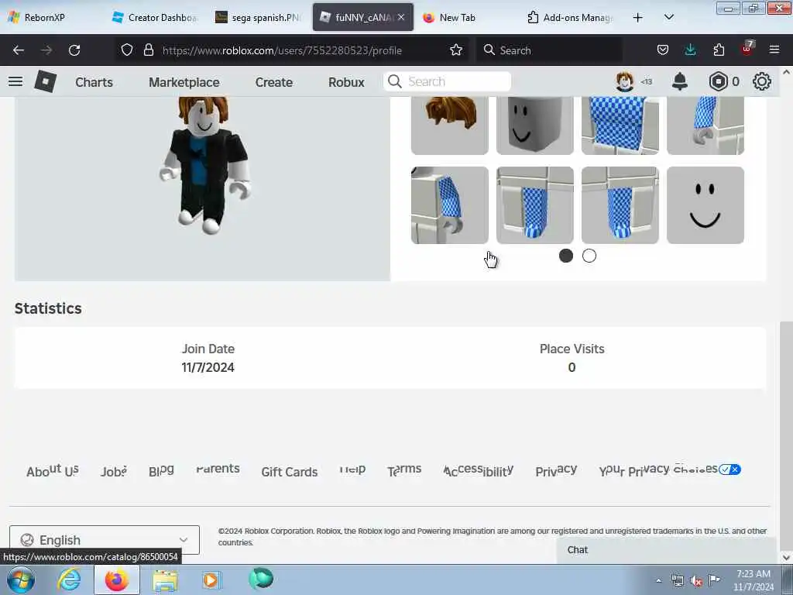Go back using the browser back arrow

pyautogui.click(x=19, y=50)
